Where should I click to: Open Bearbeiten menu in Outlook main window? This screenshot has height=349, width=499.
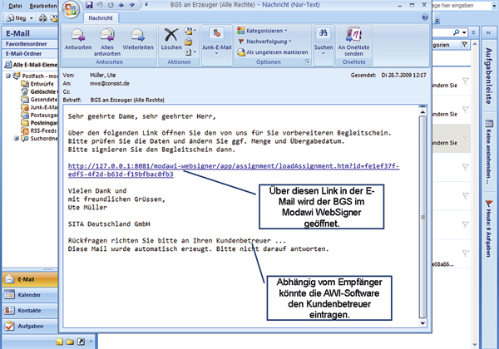coord(43,6)
